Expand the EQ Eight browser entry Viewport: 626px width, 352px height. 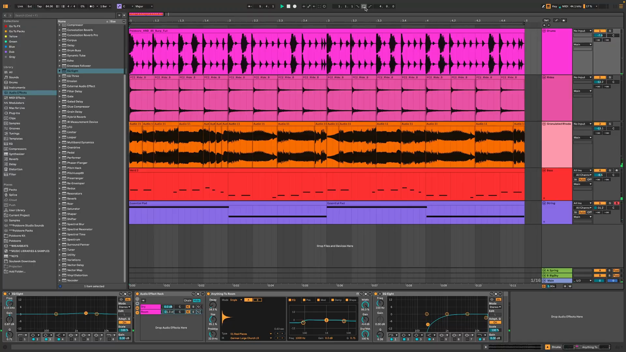60,71
